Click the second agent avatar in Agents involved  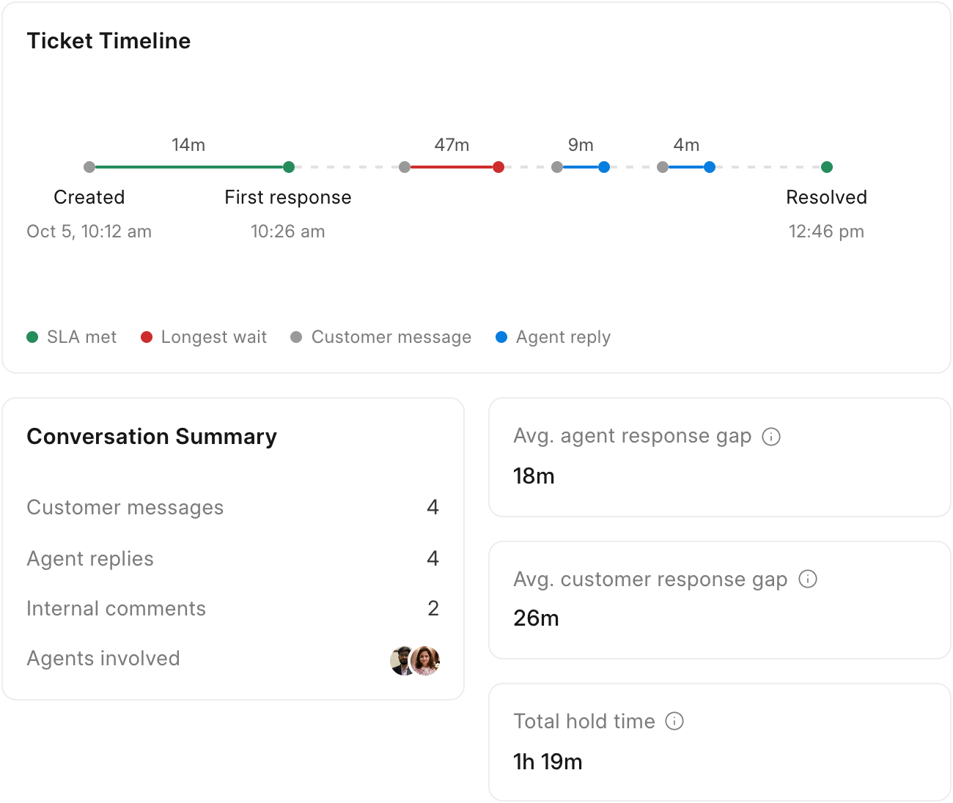click(x=426, y=661)
